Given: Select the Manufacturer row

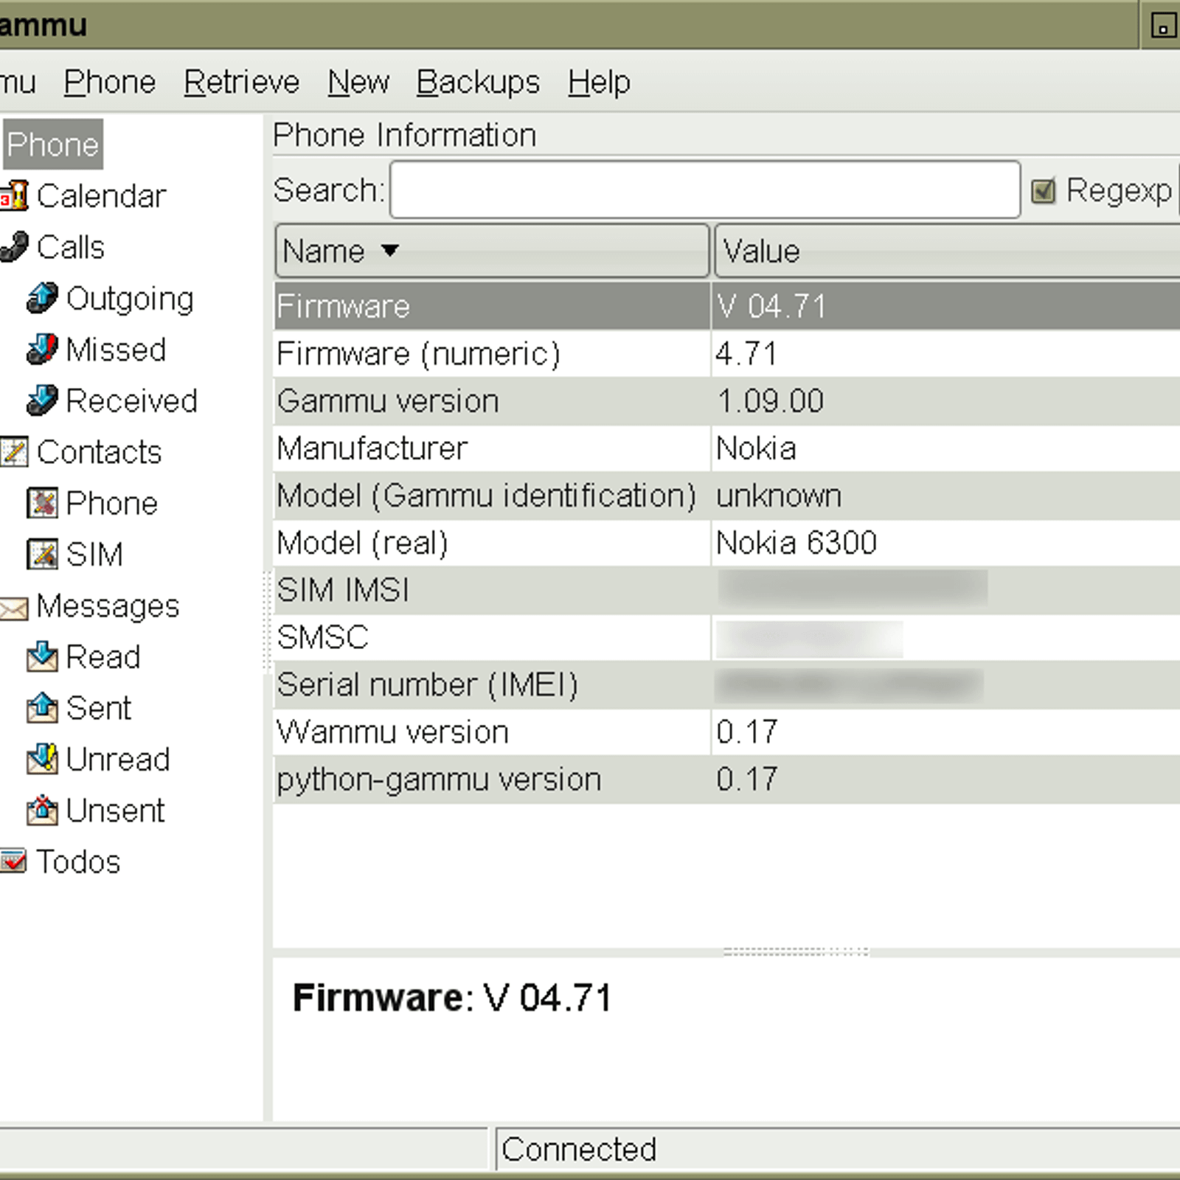Looking at the screenshot, I should click(726, 448).
